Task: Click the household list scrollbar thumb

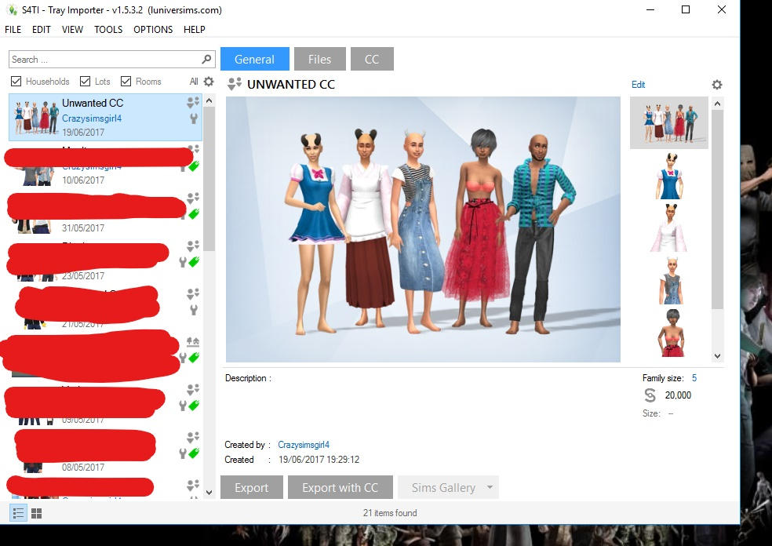Action: (209, 179)
